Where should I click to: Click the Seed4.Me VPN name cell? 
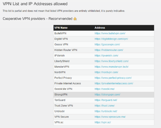click(x=74, y=89)
